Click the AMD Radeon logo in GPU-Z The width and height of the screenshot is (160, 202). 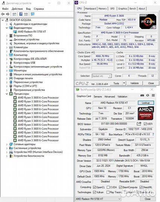point(145,113)
